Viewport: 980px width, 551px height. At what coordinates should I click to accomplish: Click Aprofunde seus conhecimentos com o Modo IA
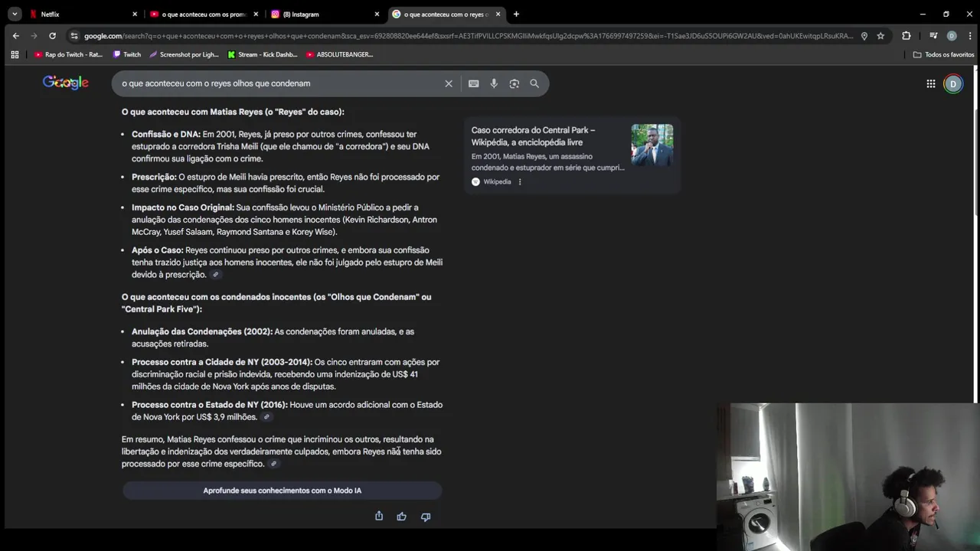282,491
